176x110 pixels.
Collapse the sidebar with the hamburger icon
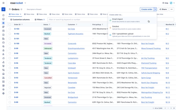[x=3, y=3]
